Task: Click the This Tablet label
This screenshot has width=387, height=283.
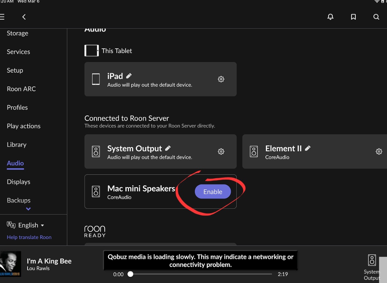Action: (x=117, y=51)
